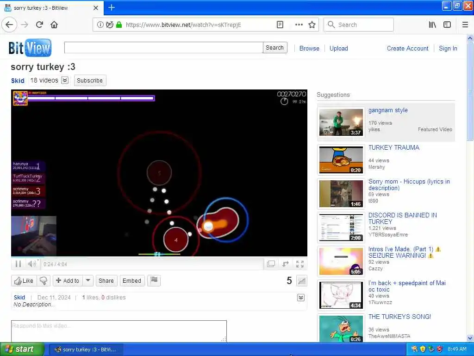Screen dimensions: 474x356
Task: Click the Add to button
Action: coord(68,280)
